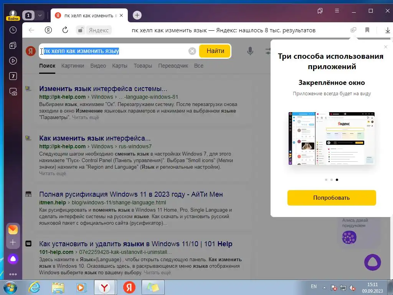
Task: Click the popup preview thumbnail image
Action: [x=331, y=138]
